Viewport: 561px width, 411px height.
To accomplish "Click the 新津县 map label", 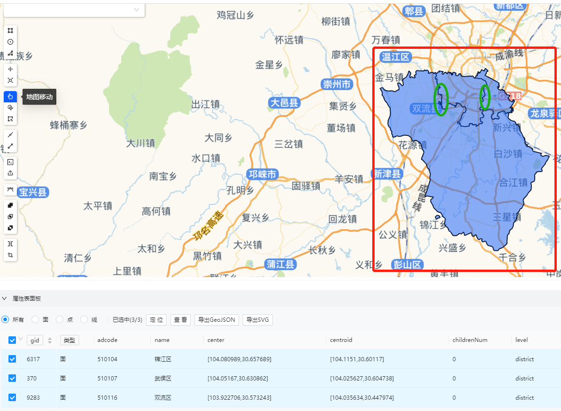I will [x=387, y=174].
